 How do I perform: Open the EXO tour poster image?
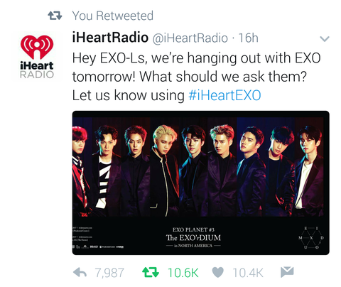pos(200,183)
